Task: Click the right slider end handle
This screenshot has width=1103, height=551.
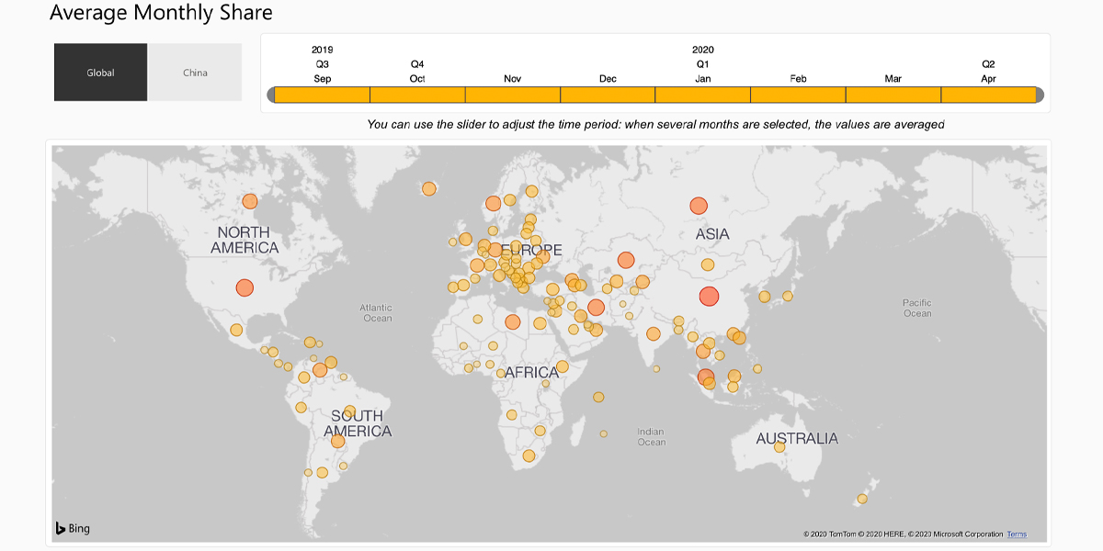Action: click(1040, 95)
